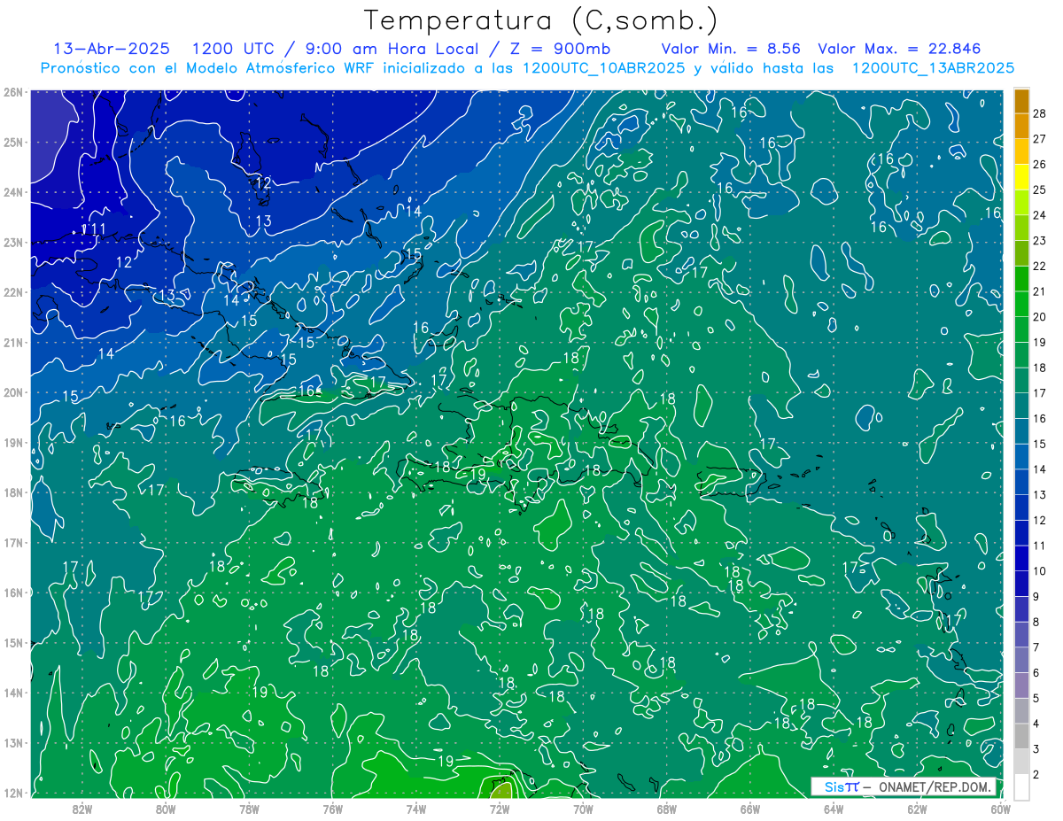Click the '21N' latitude label
The height and width of the screenshot is (821, 1063).
click(12, 342)
